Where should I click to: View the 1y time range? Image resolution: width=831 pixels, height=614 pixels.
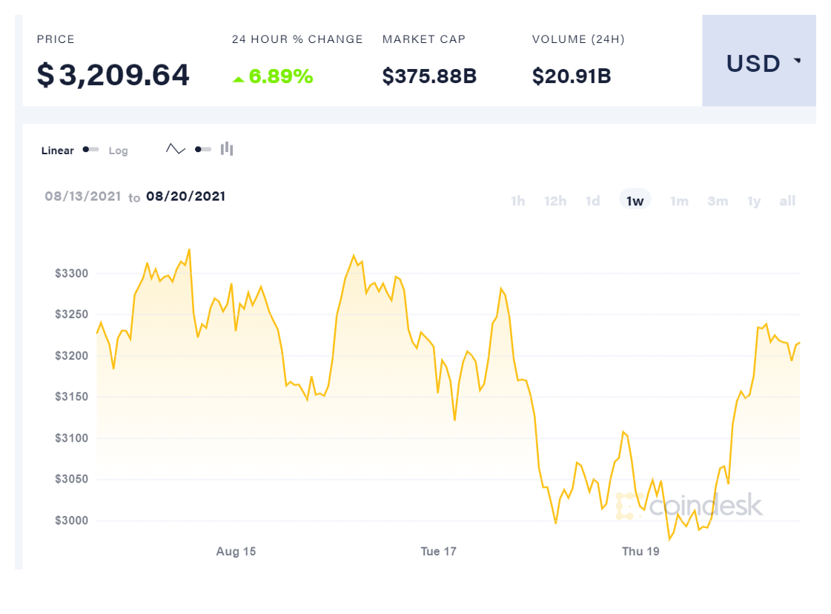point(754,201)
